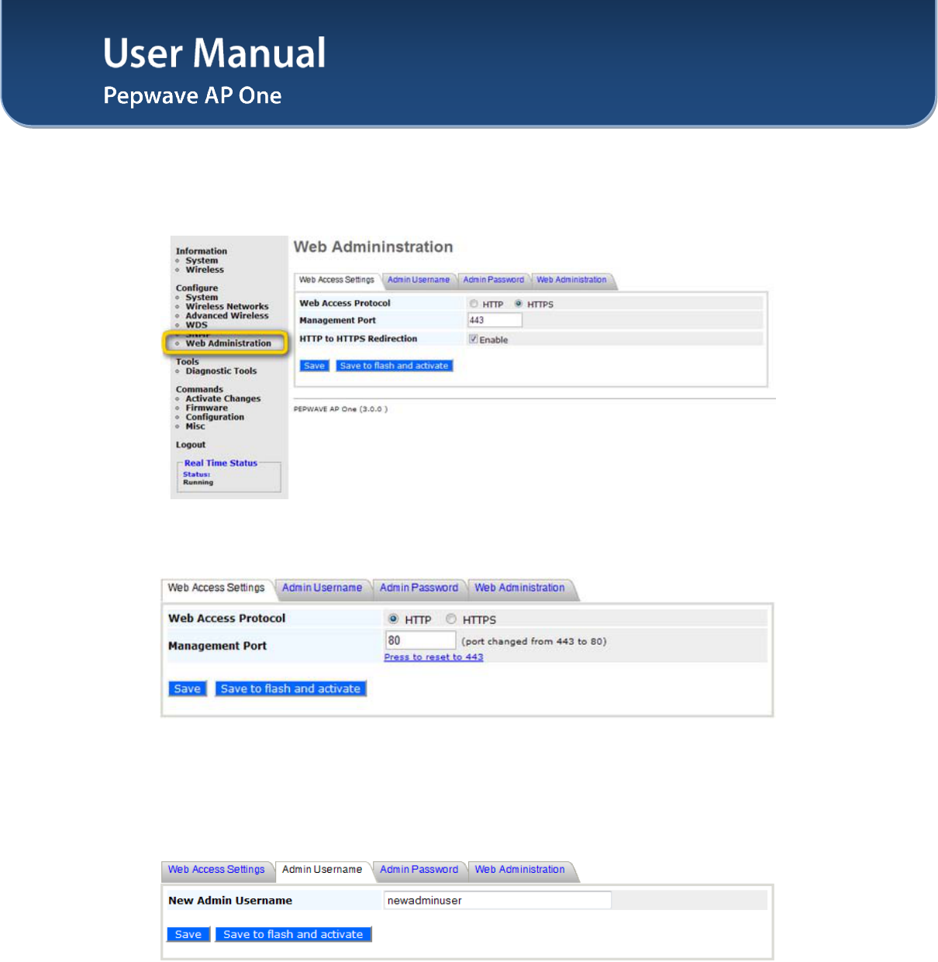Click Save to flash and activate on New Admin Username panel

coord(293,934)
